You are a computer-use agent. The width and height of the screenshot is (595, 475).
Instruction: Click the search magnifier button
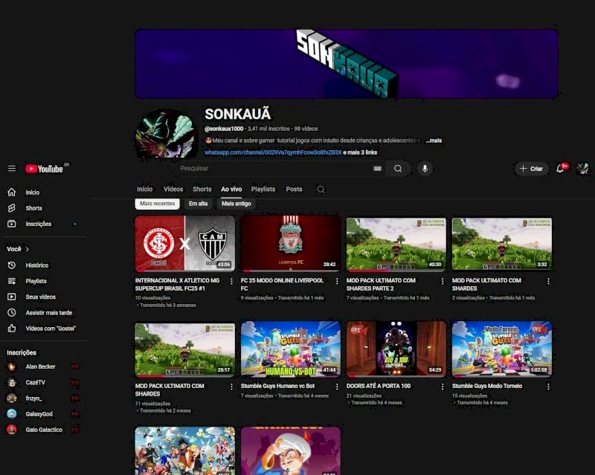398,169
